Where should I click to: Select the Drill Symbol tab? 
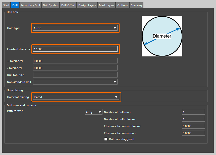click(50, 5)
